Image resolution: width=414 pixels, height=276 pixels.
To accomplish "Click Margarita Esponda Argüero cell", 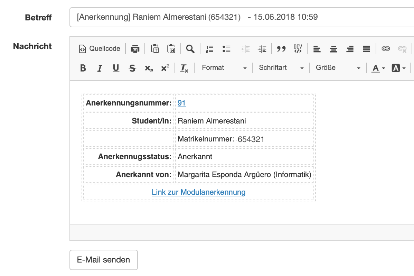I will click(x=244, y=174).
